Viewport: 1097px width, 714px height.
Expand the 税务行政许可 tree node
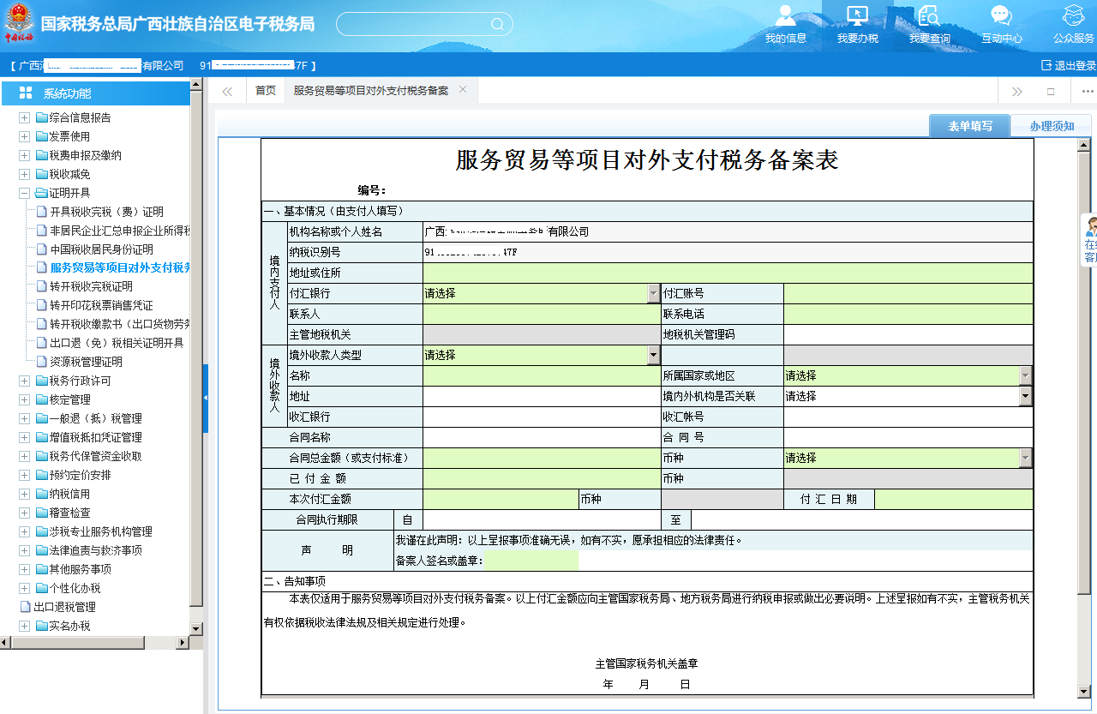coord(24,381)
